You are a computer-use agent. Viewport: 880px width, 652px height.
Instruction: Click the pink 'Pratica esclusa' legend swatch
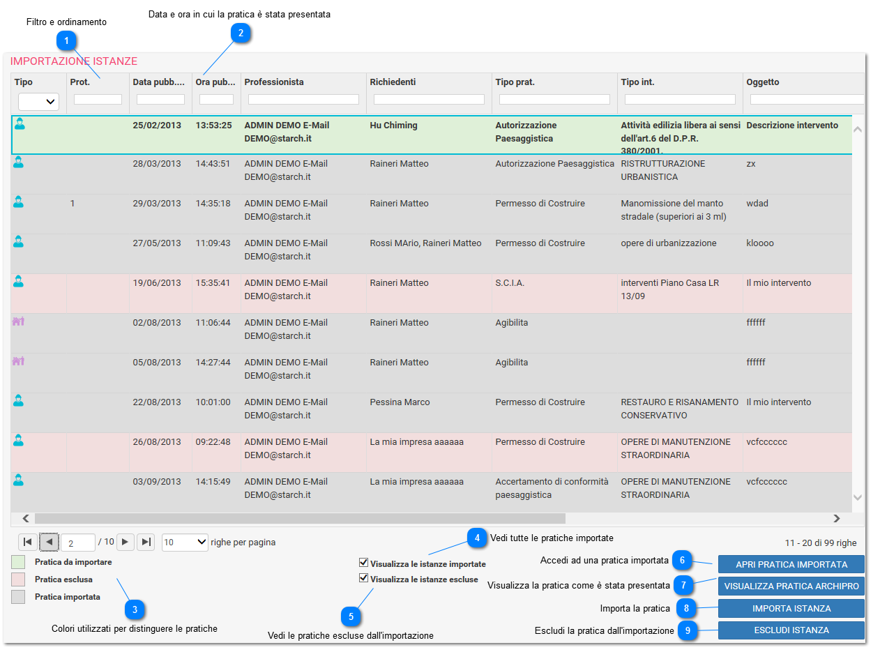click(x=19, y=579)
